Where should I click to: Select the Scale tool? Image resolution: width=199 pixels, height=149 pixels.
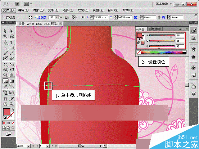(x=12, y=64)
